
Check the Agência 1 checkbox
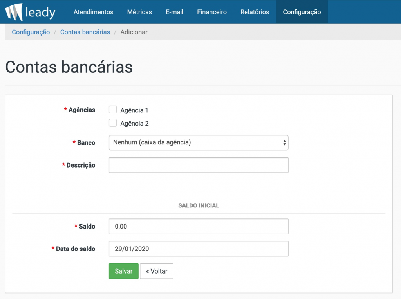(112, 110)
